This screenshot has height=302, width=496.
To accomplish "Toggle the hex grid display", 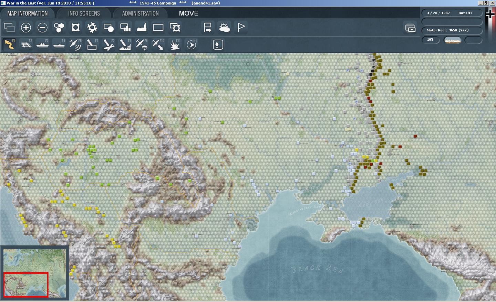I will click(x=59, y=28).
